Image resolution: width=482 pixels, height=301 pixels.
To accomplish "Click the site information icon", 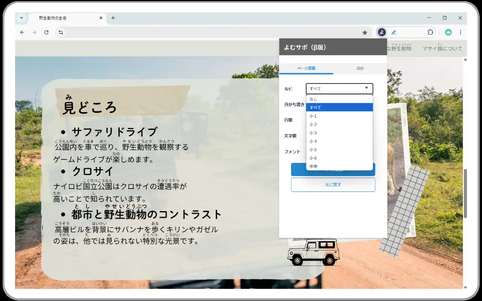I will pos(60,32).
